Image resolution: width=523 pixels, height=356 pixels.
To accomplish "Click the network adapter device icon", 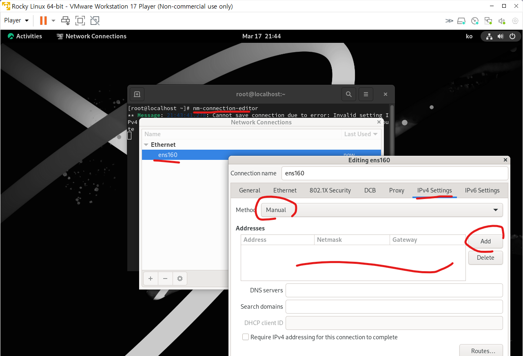I will click(488, 20).
